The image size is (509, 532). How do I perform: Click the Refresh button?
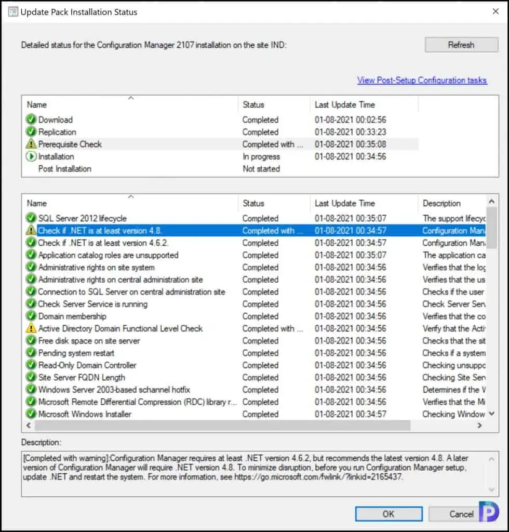[x=461, y=45]
